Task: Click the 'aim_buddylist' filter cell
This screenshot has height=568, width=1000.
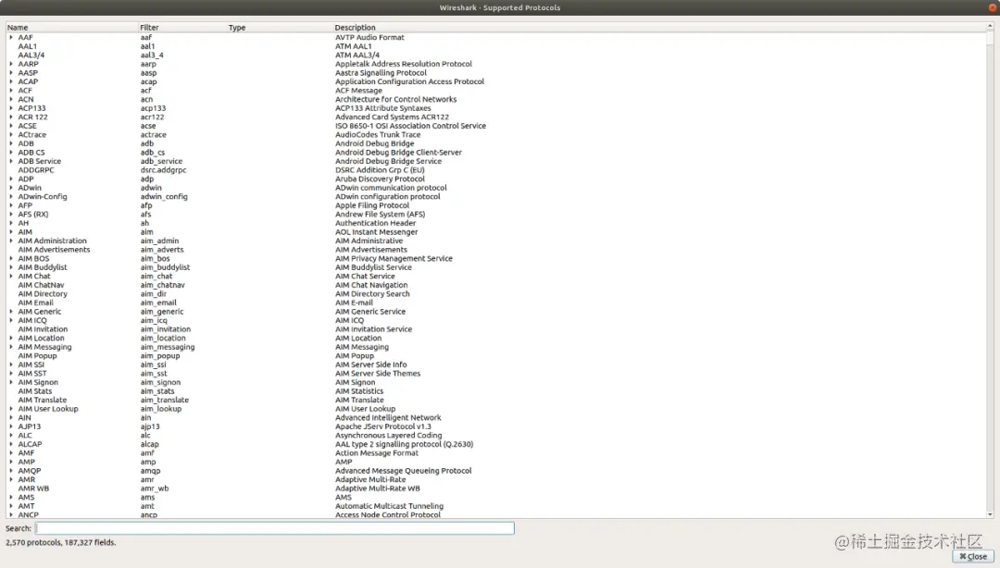Action: 165,267
